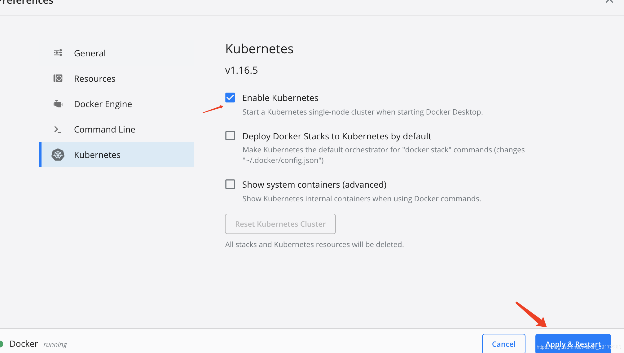Screen dimensions: 624x353
Task: Click the Docker Engine icon
Action: click(58, 104)
